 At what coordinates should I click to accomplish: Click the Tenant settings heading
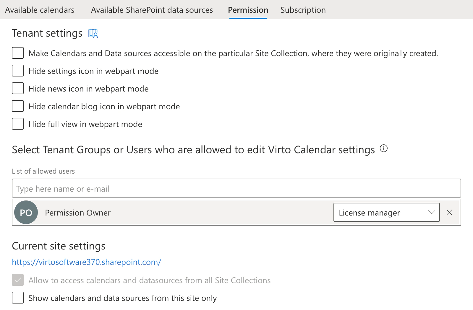pos(47,33)
